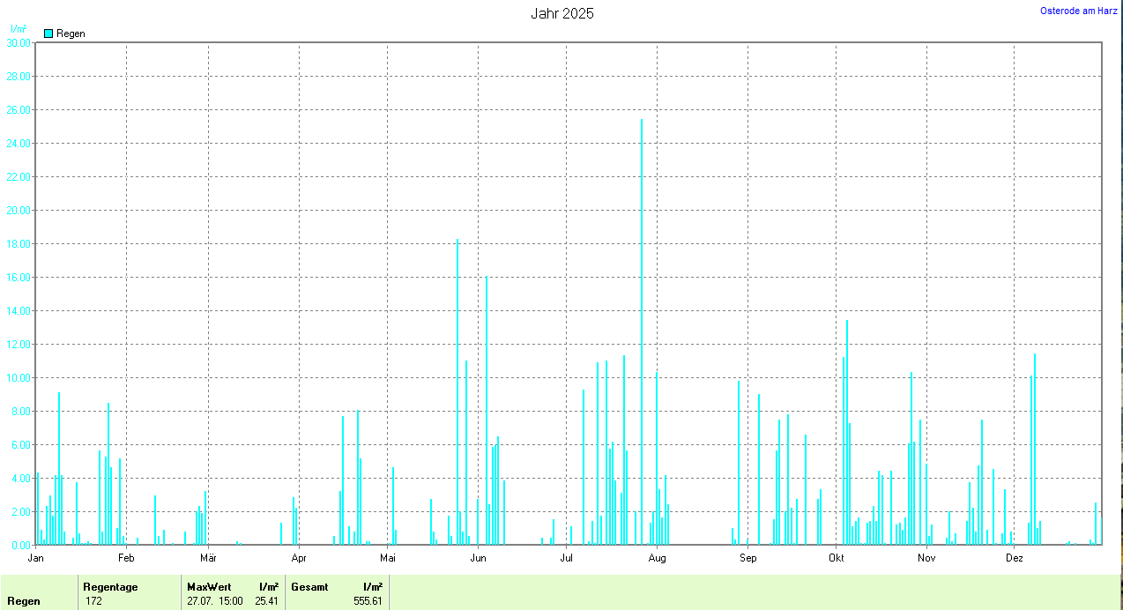Click the tallest October rain bar
The image size is (1123, 610).
click(x=847, y=432)
